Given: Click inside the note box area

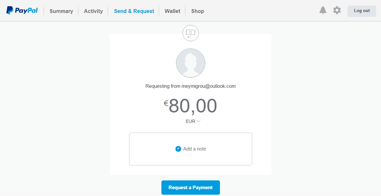Looking at the screenshot, I should [x=191, y=149].
